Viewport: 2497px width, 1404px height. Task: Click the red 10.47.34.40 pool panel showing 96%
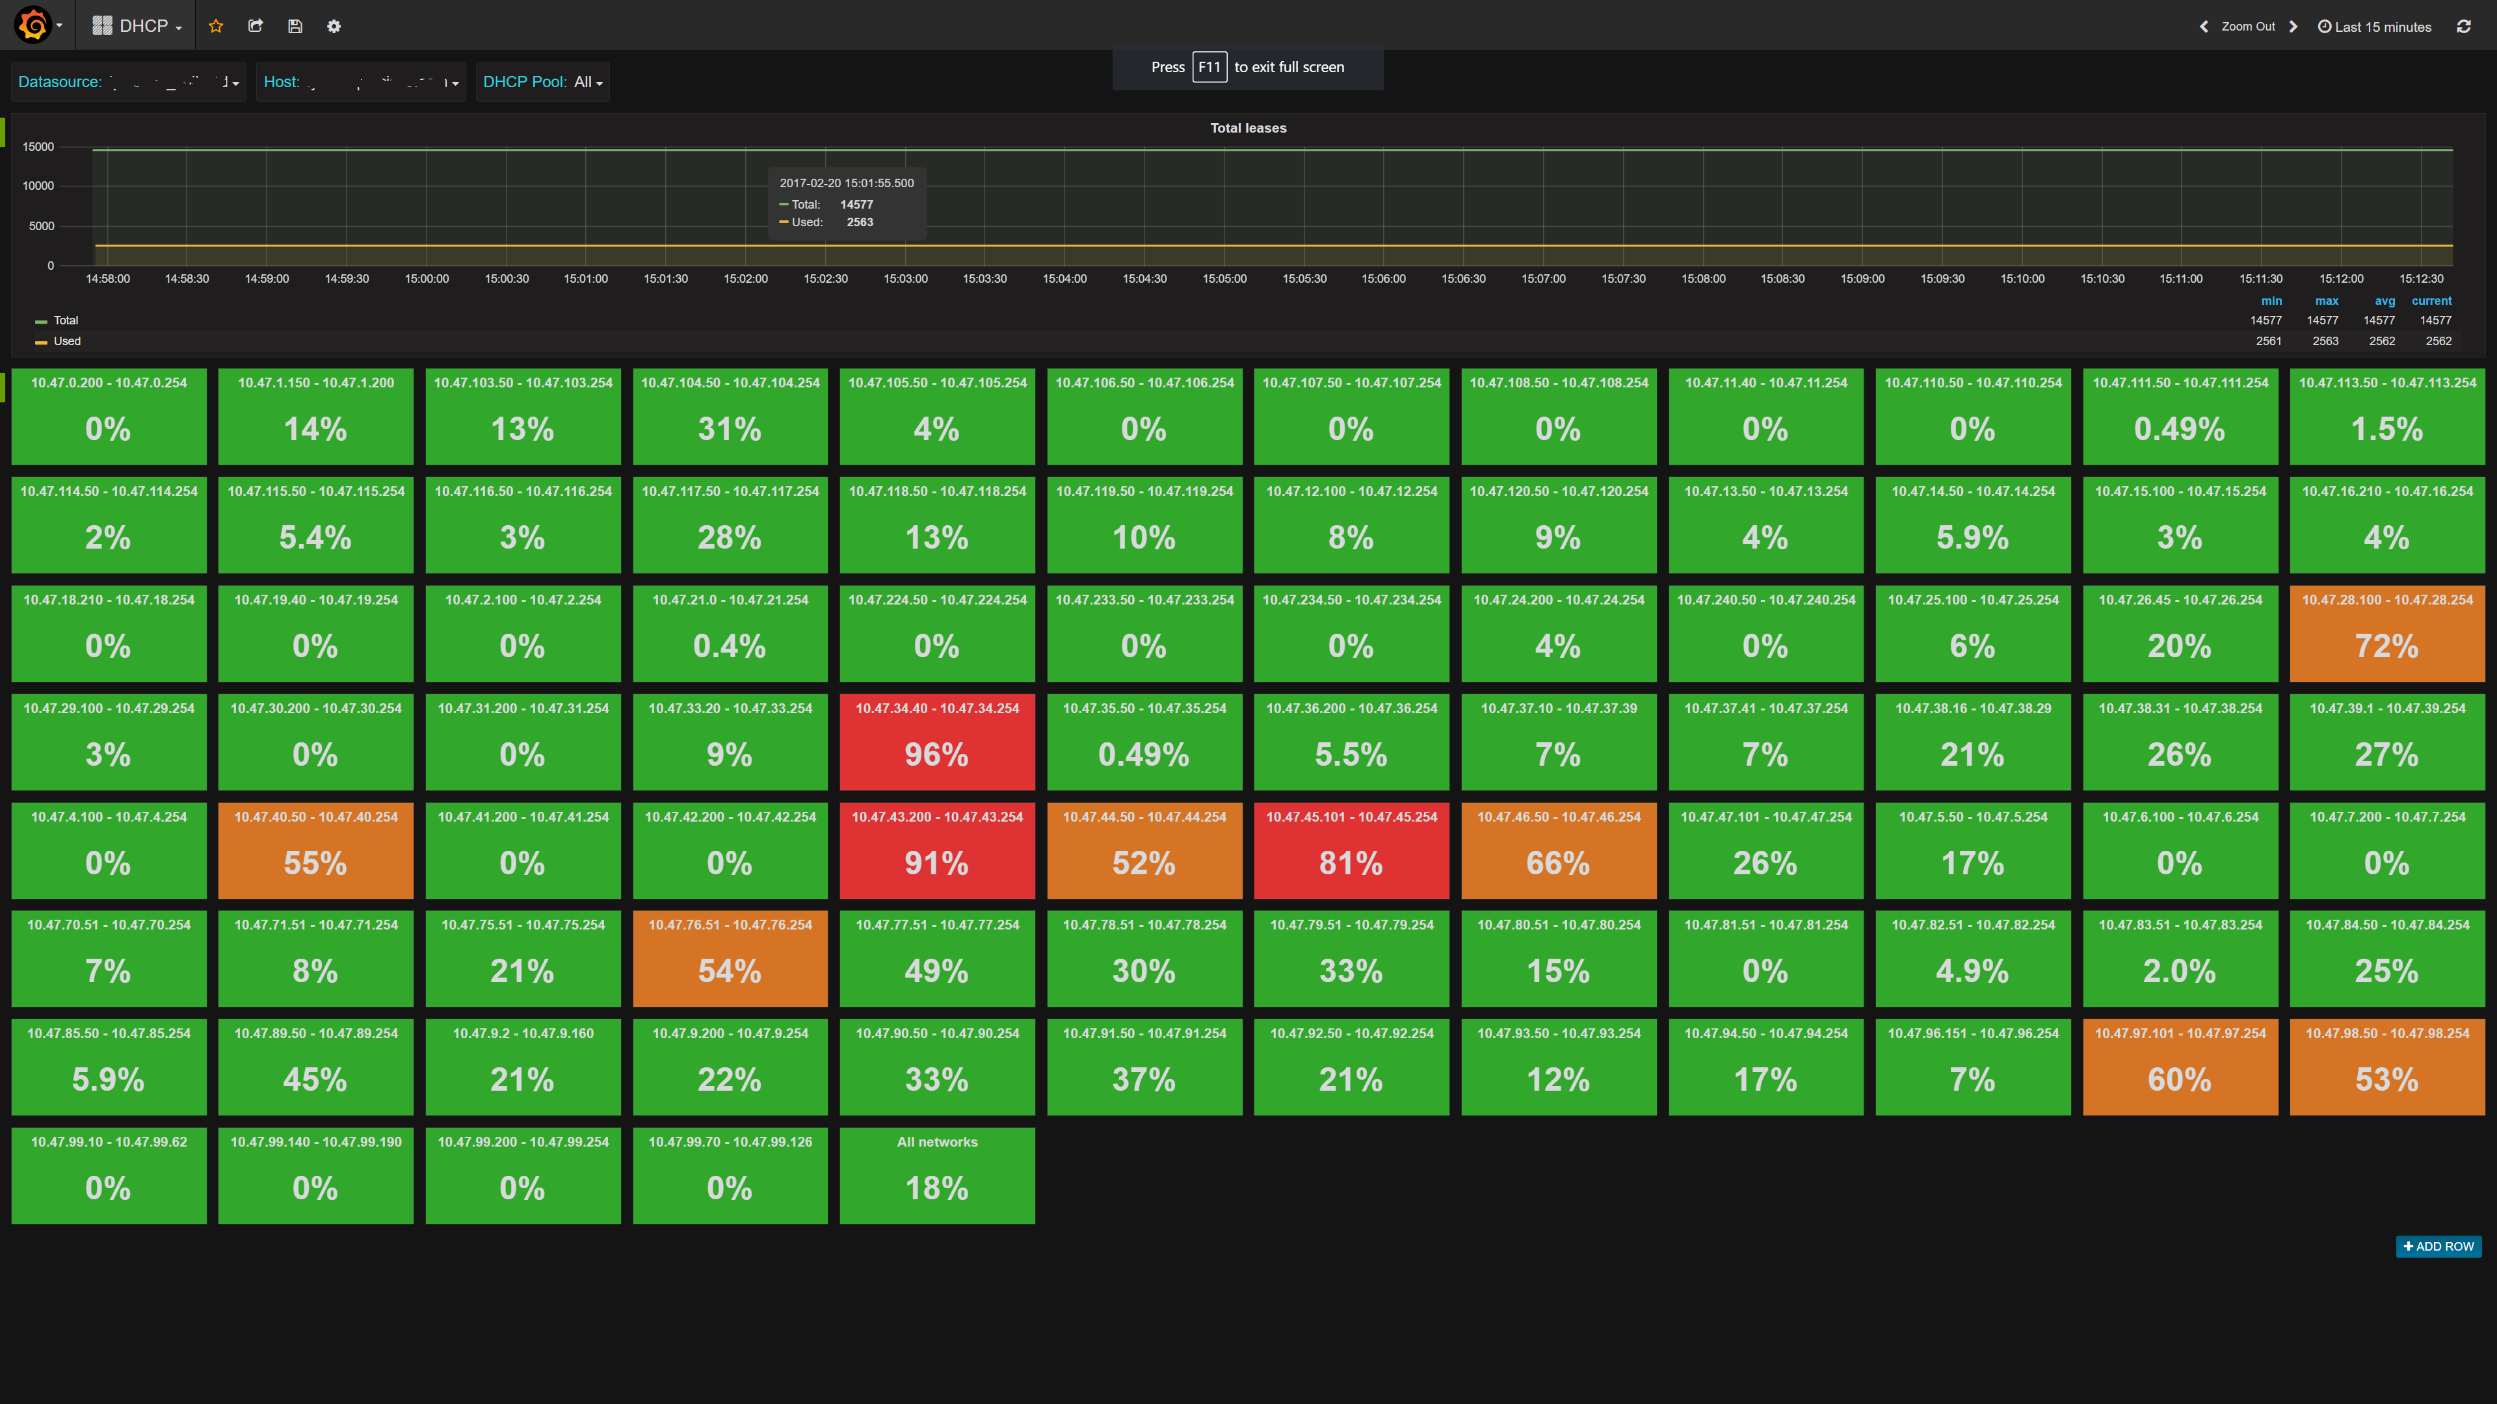click(936, 741)
